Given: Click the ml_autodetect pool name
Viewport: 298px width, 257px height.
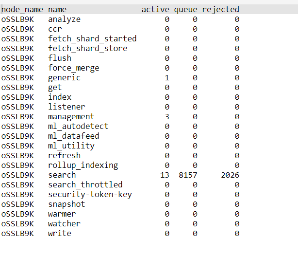Looking at the screenshot, I should [x=78, y=127].
